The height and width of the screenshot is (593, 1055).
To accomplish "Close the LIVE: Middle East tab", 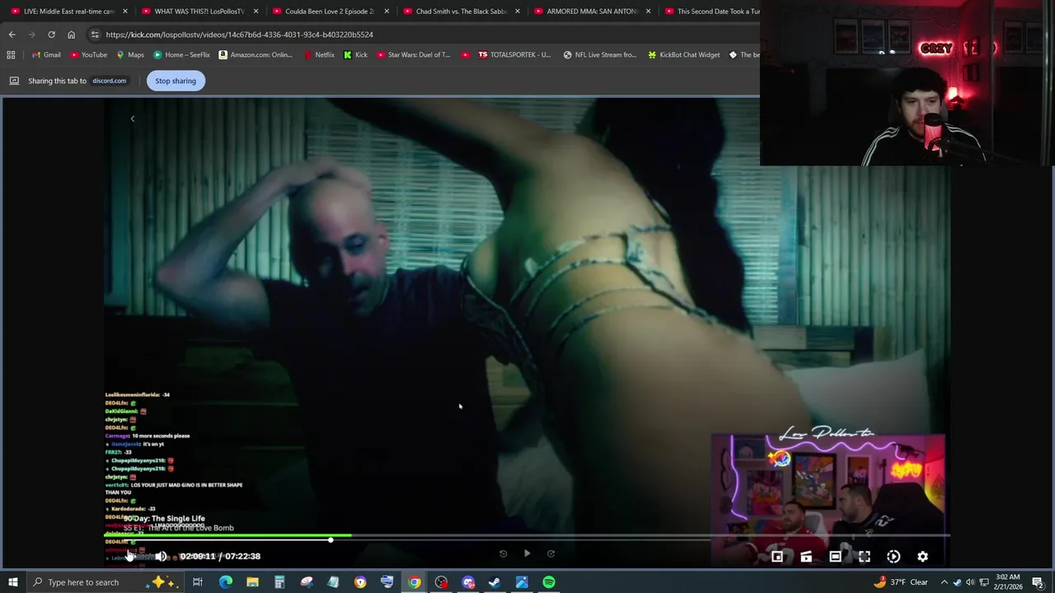I will click(x=125, y=12).
